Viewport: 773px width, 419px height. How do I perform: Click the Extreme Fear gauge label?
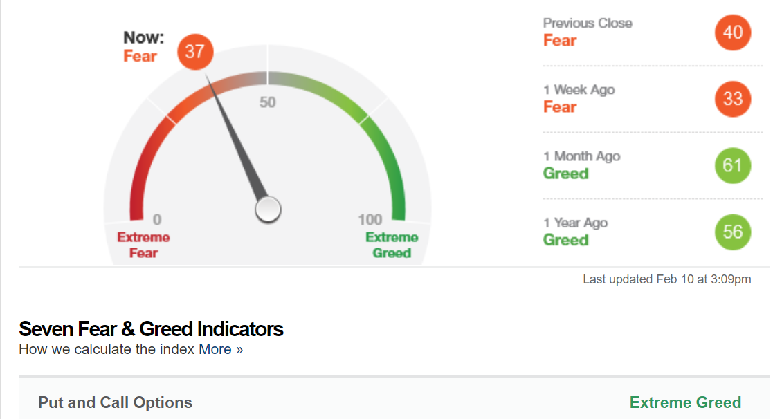[143, 245]
